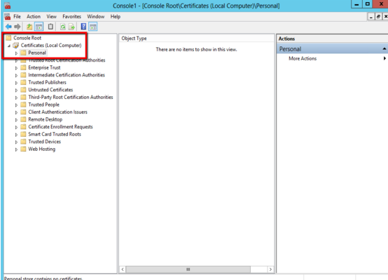The height and width of the screenshot is (280, 388).
Task: Expand the Personal store node
Action: pyautogui.click(x=16, y=53)
